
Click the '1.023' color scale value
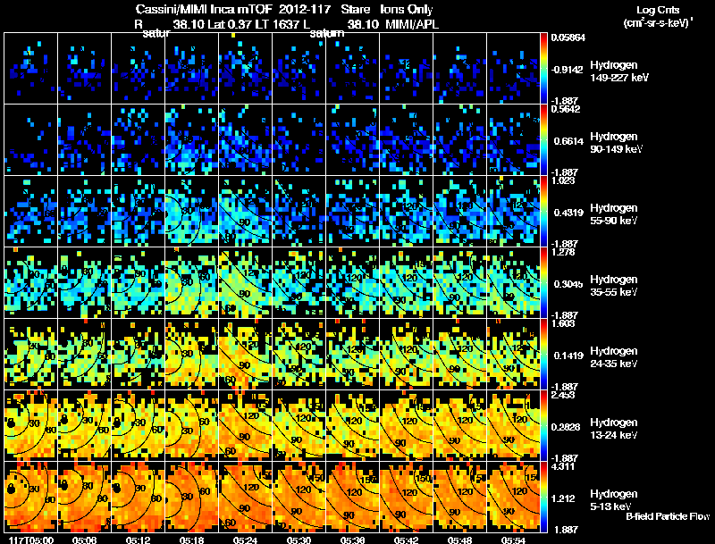coord(563,180)
